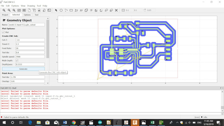
Task: Click the Polygon Union tool icon
Action: (x=86, y=10)
